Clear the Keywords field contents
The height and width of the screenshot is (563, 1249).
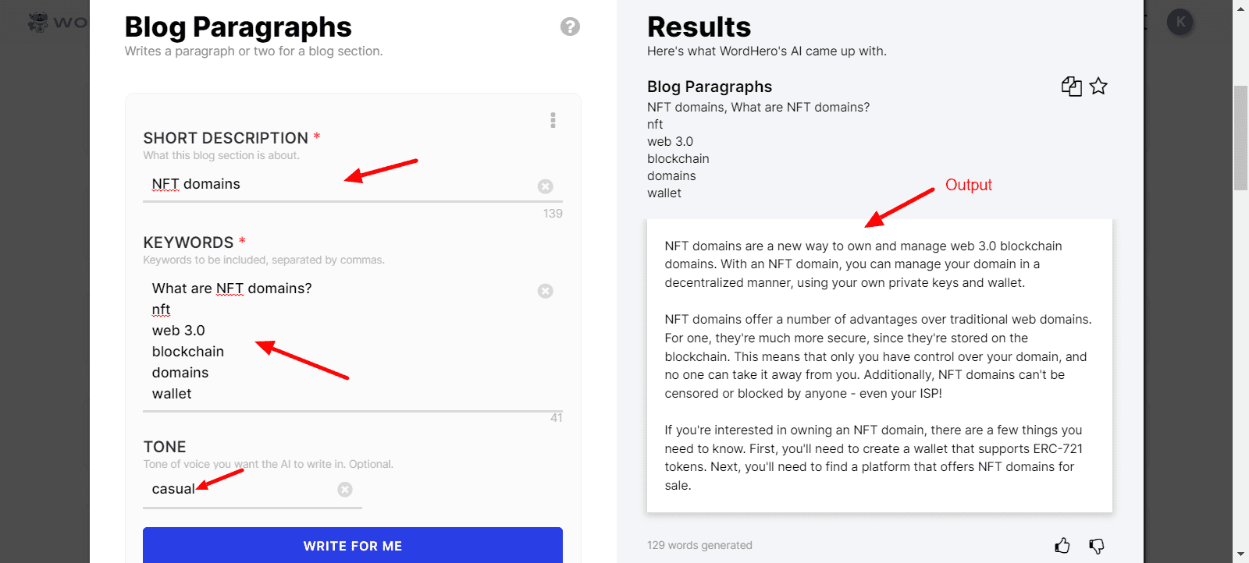545,291
